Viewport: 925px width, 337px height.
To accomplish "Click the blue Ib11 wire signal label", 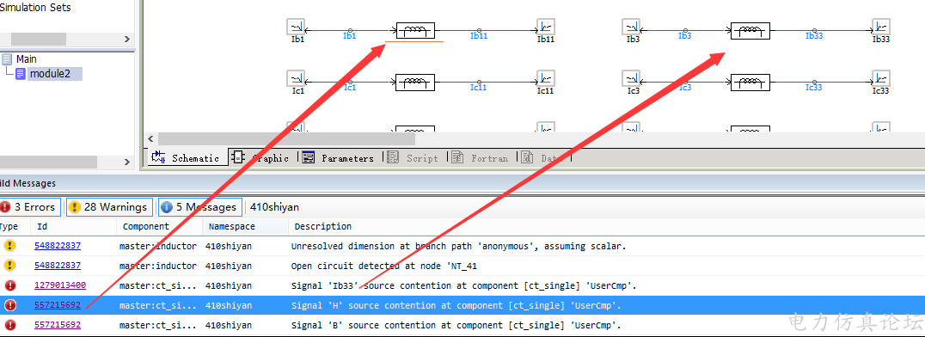I will 479,36.
